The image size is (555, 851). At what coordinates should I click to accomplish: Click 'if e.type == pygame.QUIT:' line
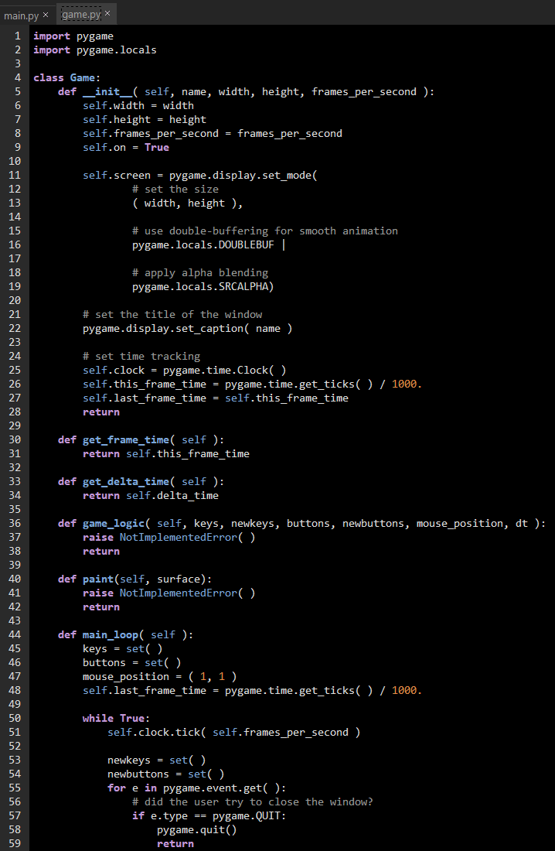point(209,815)
